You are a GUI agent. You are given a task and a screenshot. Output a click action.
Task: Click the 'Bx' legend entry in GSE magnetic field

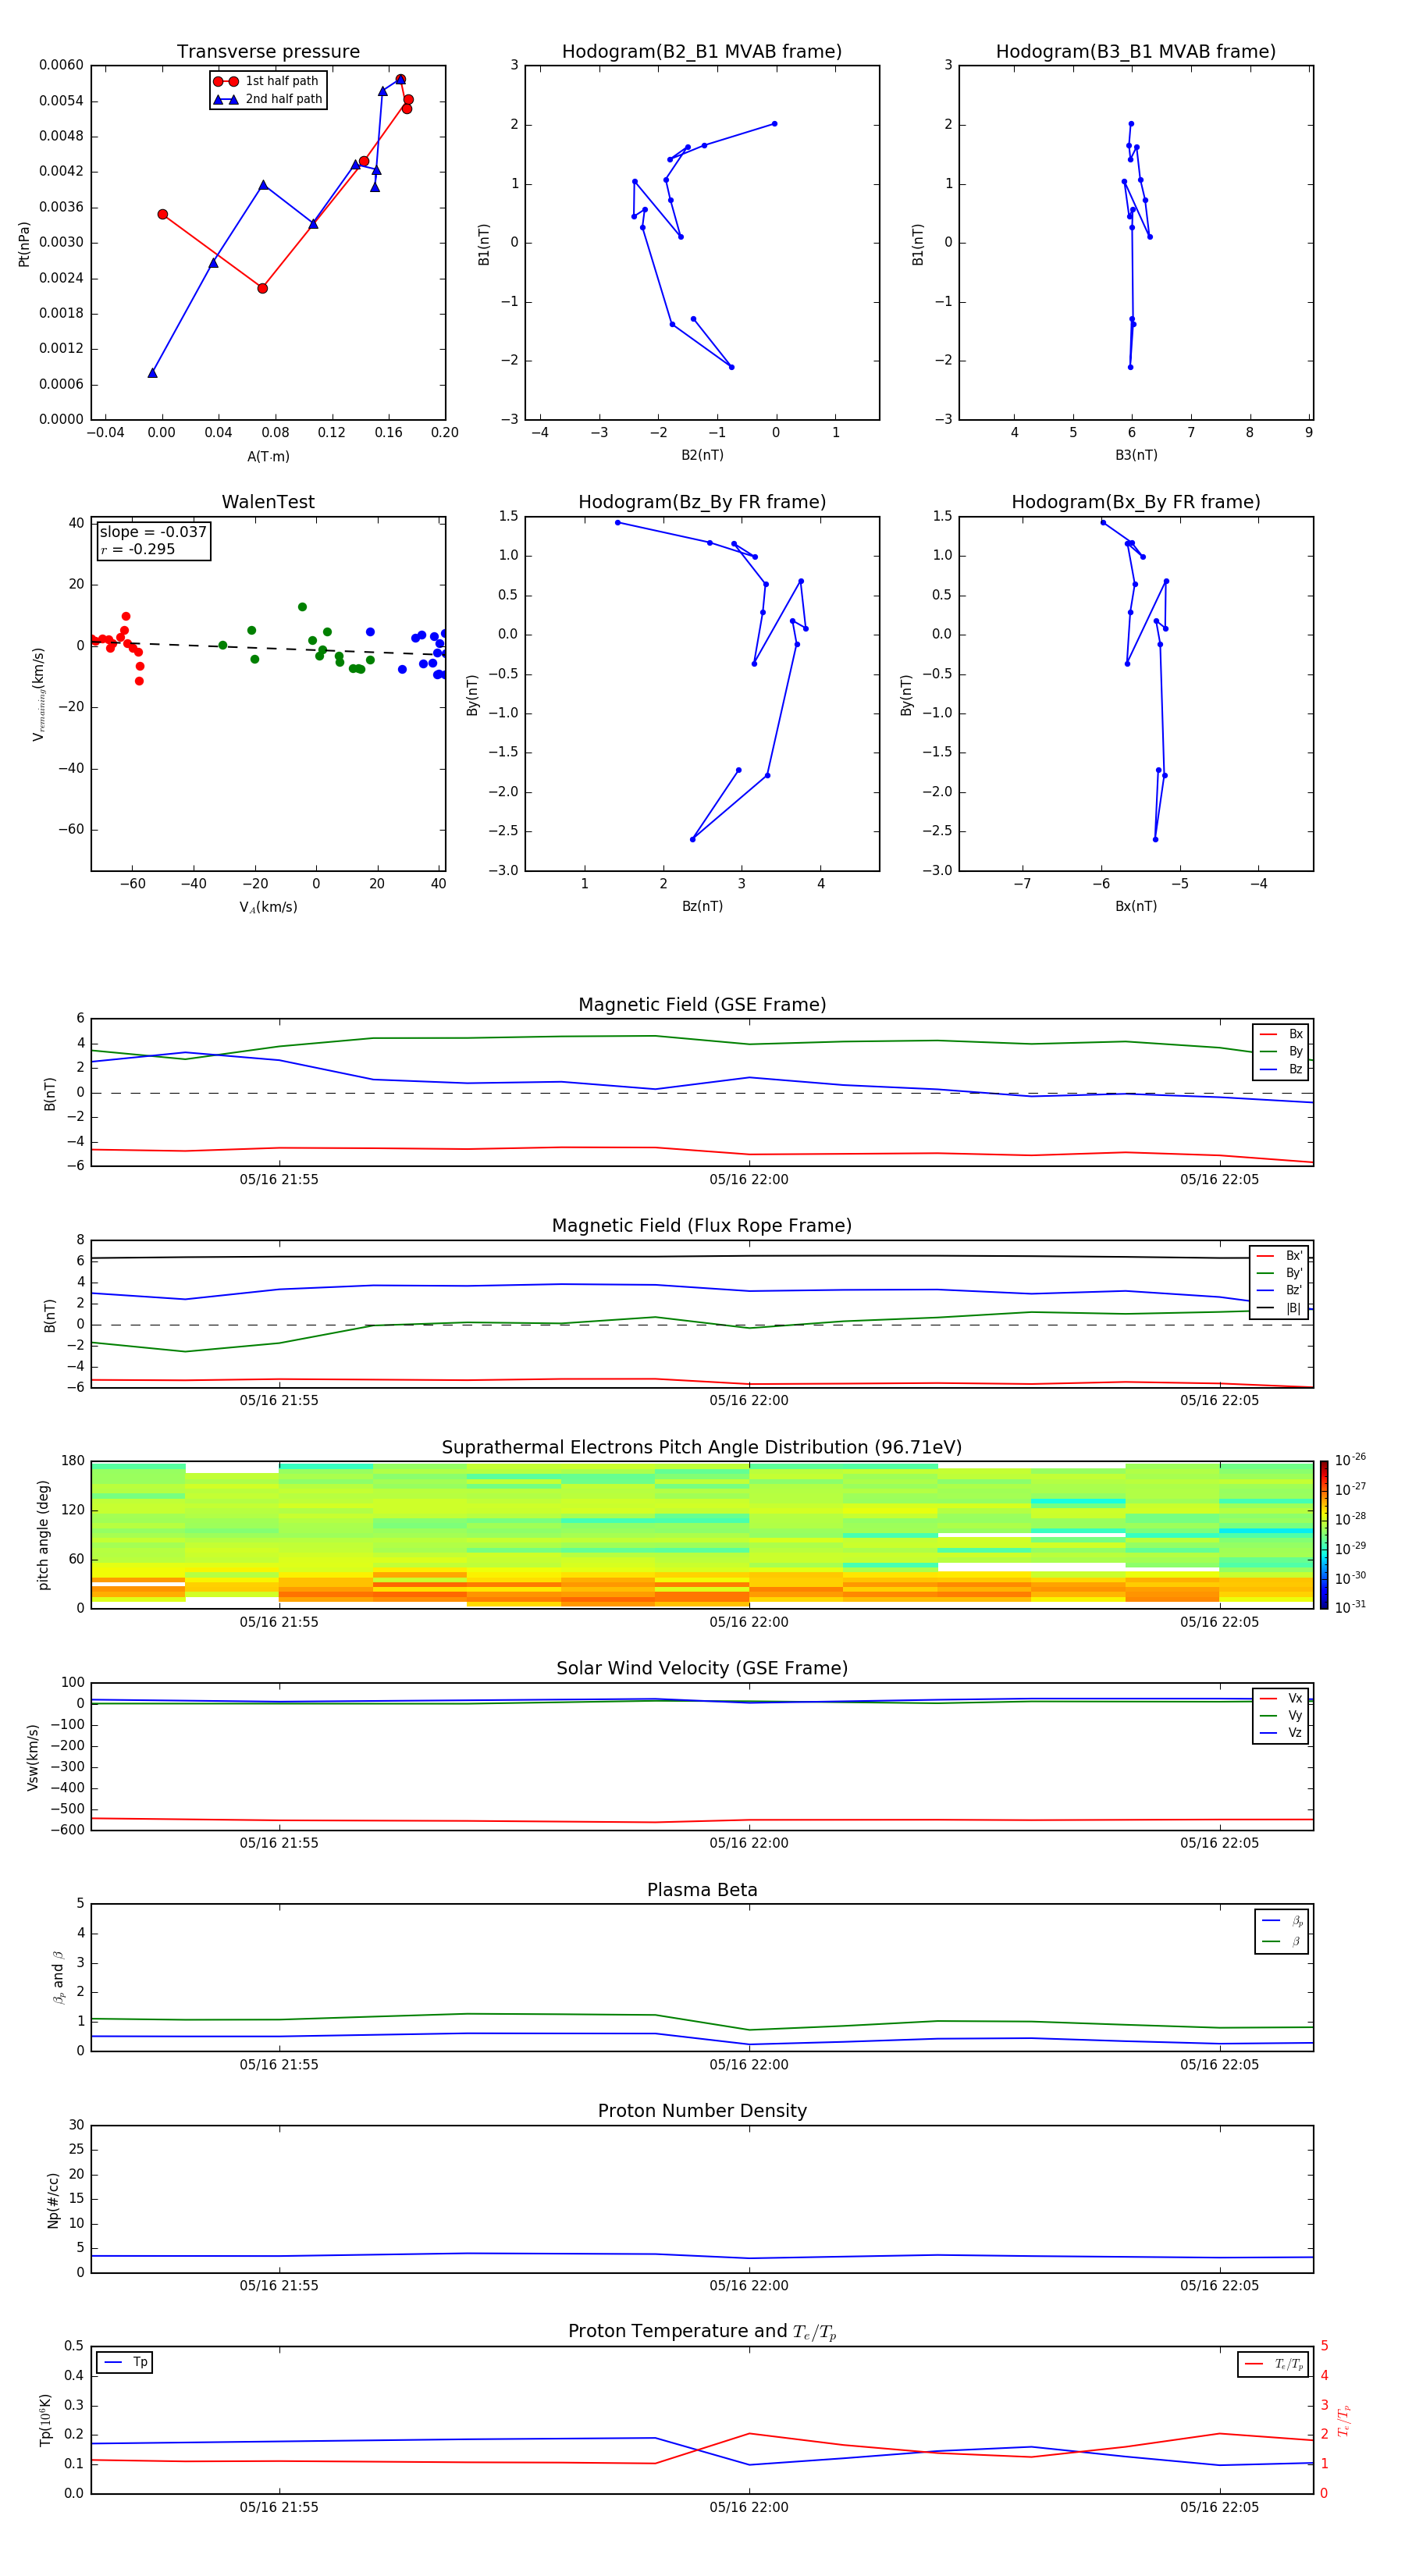(x=1282, y=1034)
